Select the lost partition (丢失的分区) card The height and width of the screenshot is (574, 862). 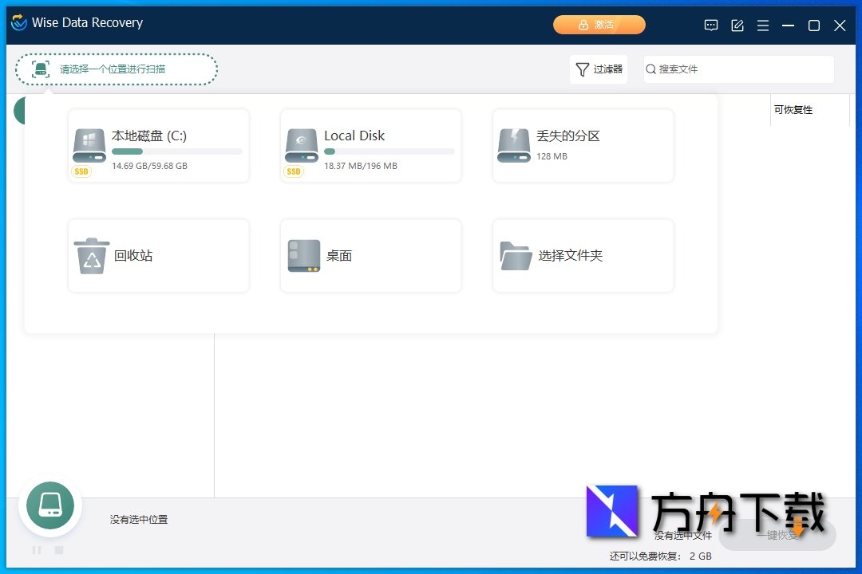583,145
